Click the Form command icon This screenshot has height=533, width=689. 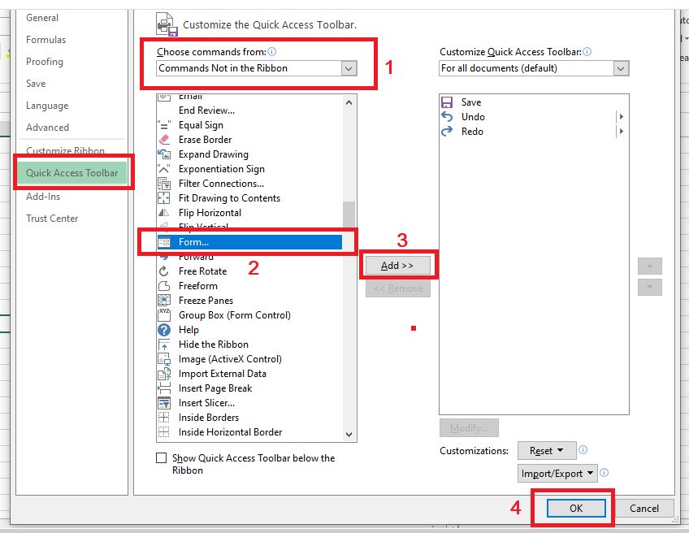(164, 242)
